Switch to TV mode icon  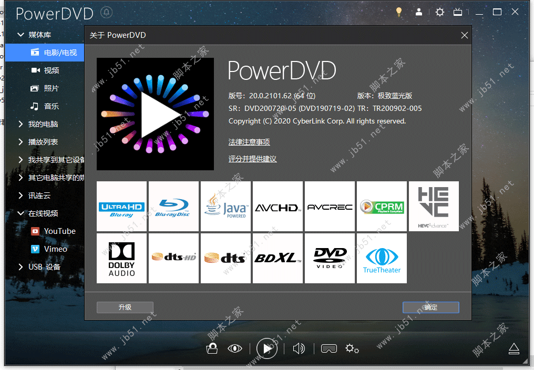tap(458, 12)
